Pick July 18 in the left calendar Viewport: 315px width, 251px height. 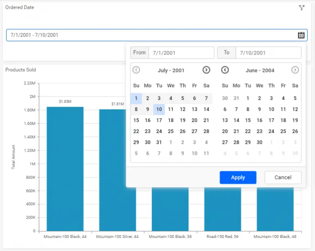pos(171,120)
